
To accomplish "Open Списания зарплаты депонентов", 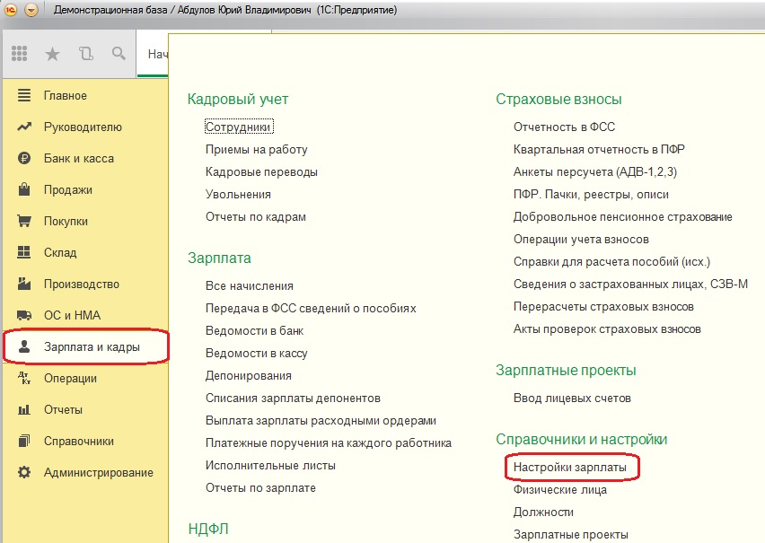I will pyautogui.click(x=293, y=398).
